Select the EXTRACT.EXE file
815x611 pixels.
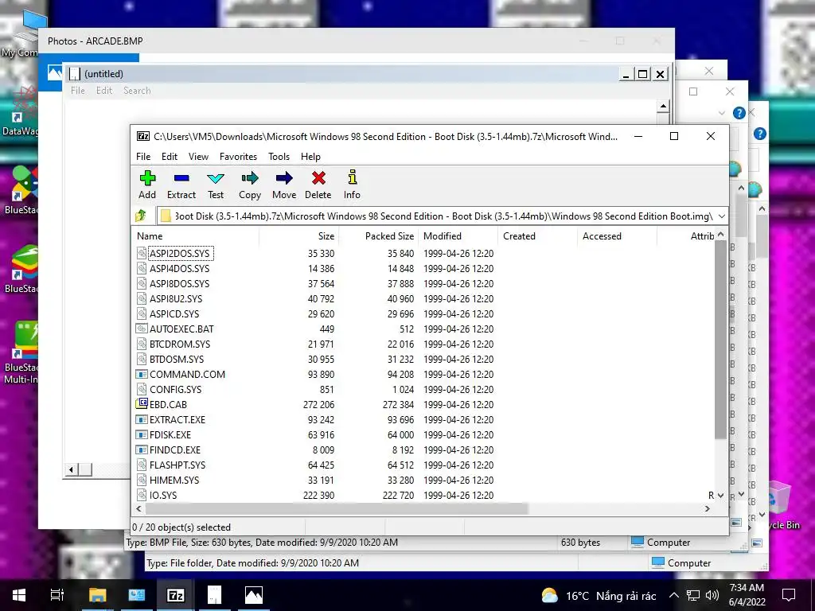177,418
